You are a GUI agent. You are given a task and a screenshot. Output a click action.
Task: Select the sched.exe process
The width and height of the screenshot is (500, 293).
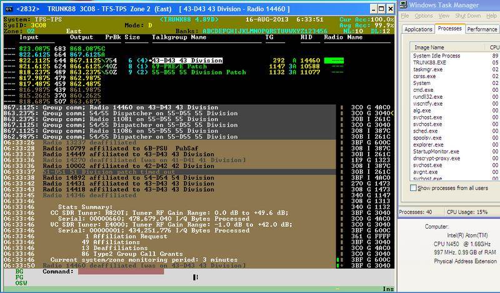coord(455,131)
